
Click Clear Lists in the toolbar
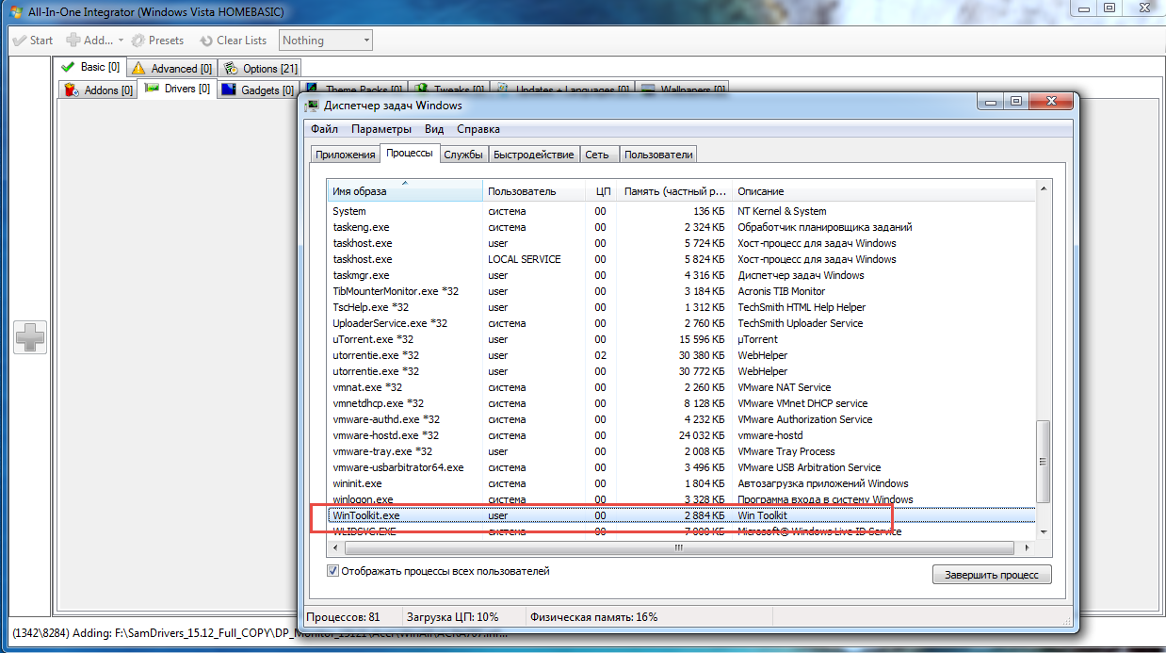click(233, 41)
